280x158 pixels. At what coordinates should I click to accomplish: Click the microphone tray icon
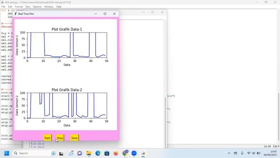(x=242, y=153)
